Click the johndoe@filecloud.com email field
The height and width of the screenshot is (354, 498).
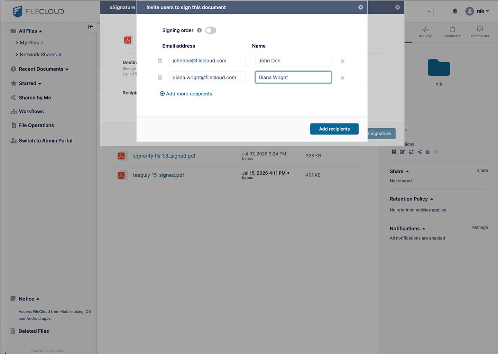[x=207, y=60]
